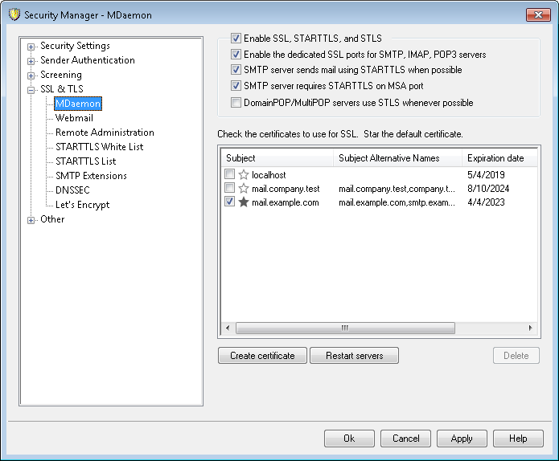The height and width of the screenshot is (461, 559).
Task: Star mail.company.test as default certificate
Action: click(244, 188)
